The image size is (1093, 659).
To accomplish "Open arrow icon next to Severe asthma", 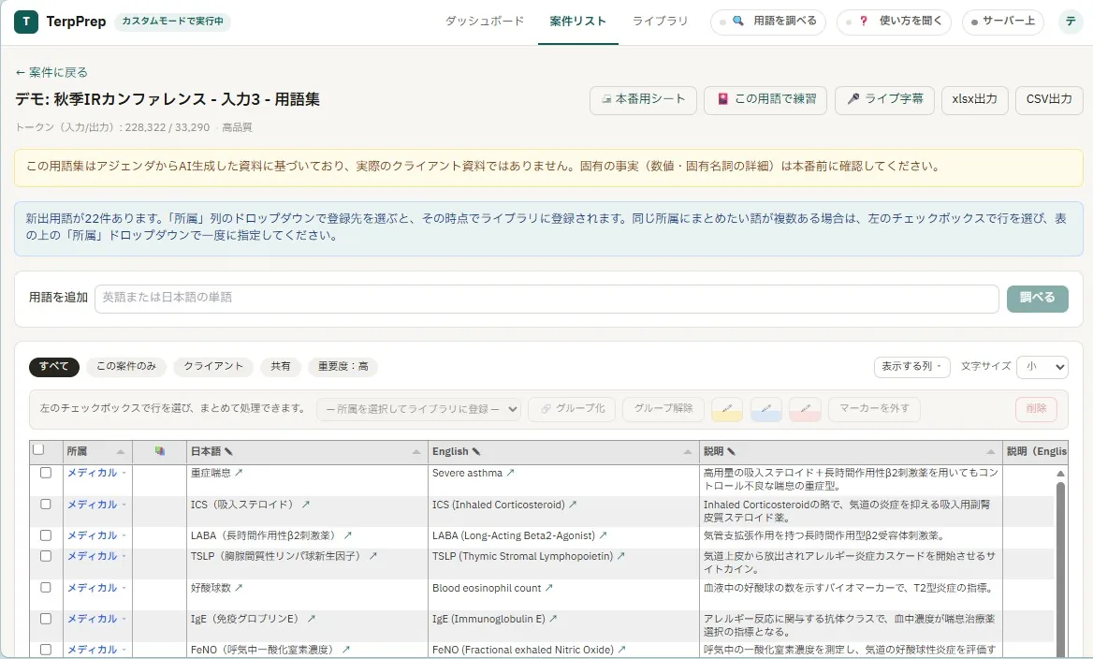I will [510, 473].
